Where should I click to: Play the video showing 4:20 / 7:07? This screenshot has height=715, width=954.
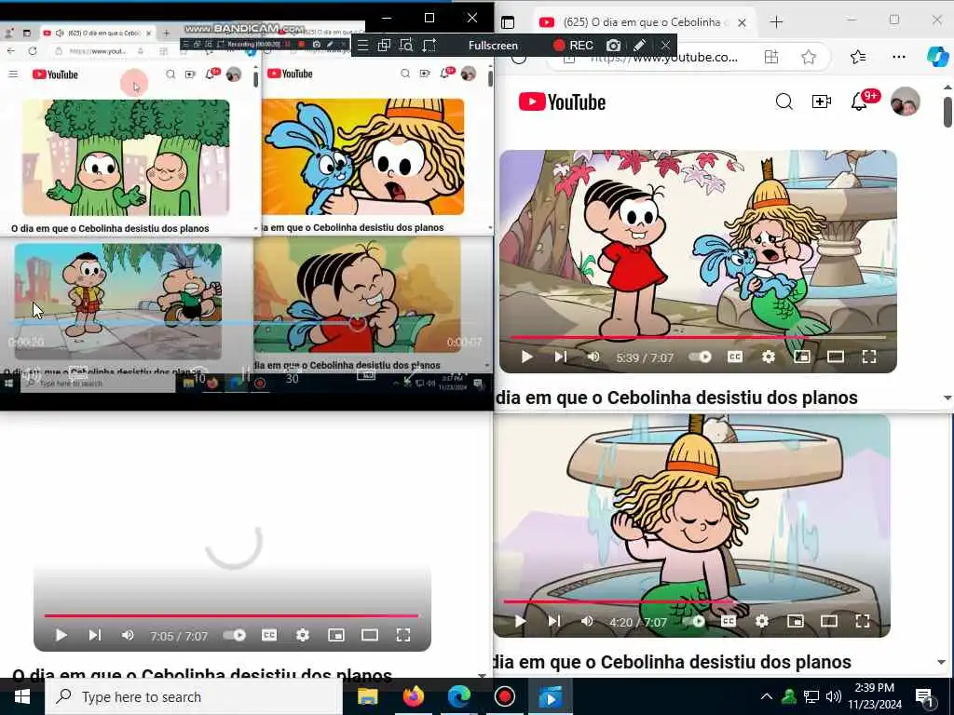point(520,621)
